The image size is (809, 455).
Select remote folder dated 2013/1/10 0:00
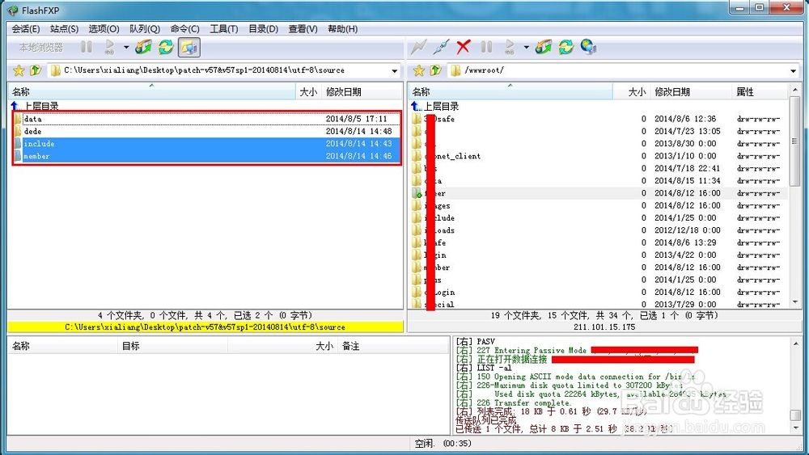tap(599, 156)
